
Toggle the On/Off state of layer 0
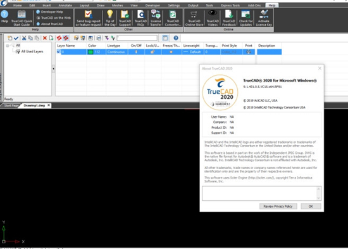coord(136,52)
